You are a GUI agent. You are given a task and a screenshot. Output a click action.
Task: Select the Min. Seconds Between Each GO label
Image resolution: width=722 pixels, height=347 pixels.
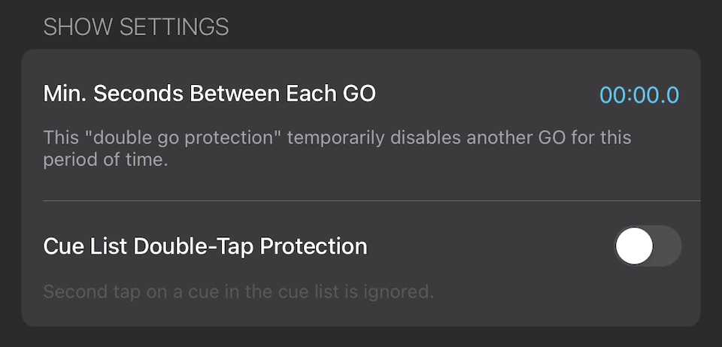coord(209,94)
